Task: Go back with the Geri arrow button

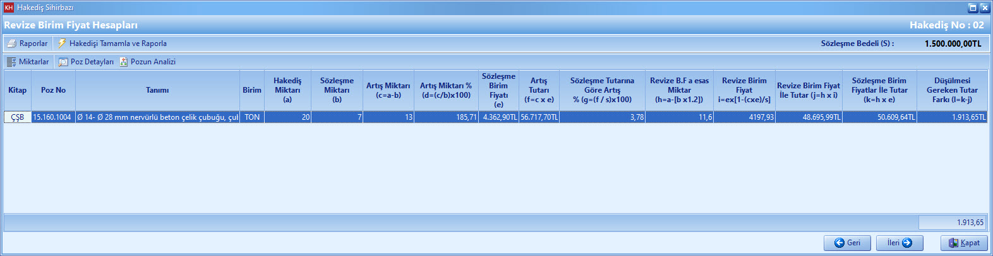Action: pyautogui.click(x=847, y=243)
